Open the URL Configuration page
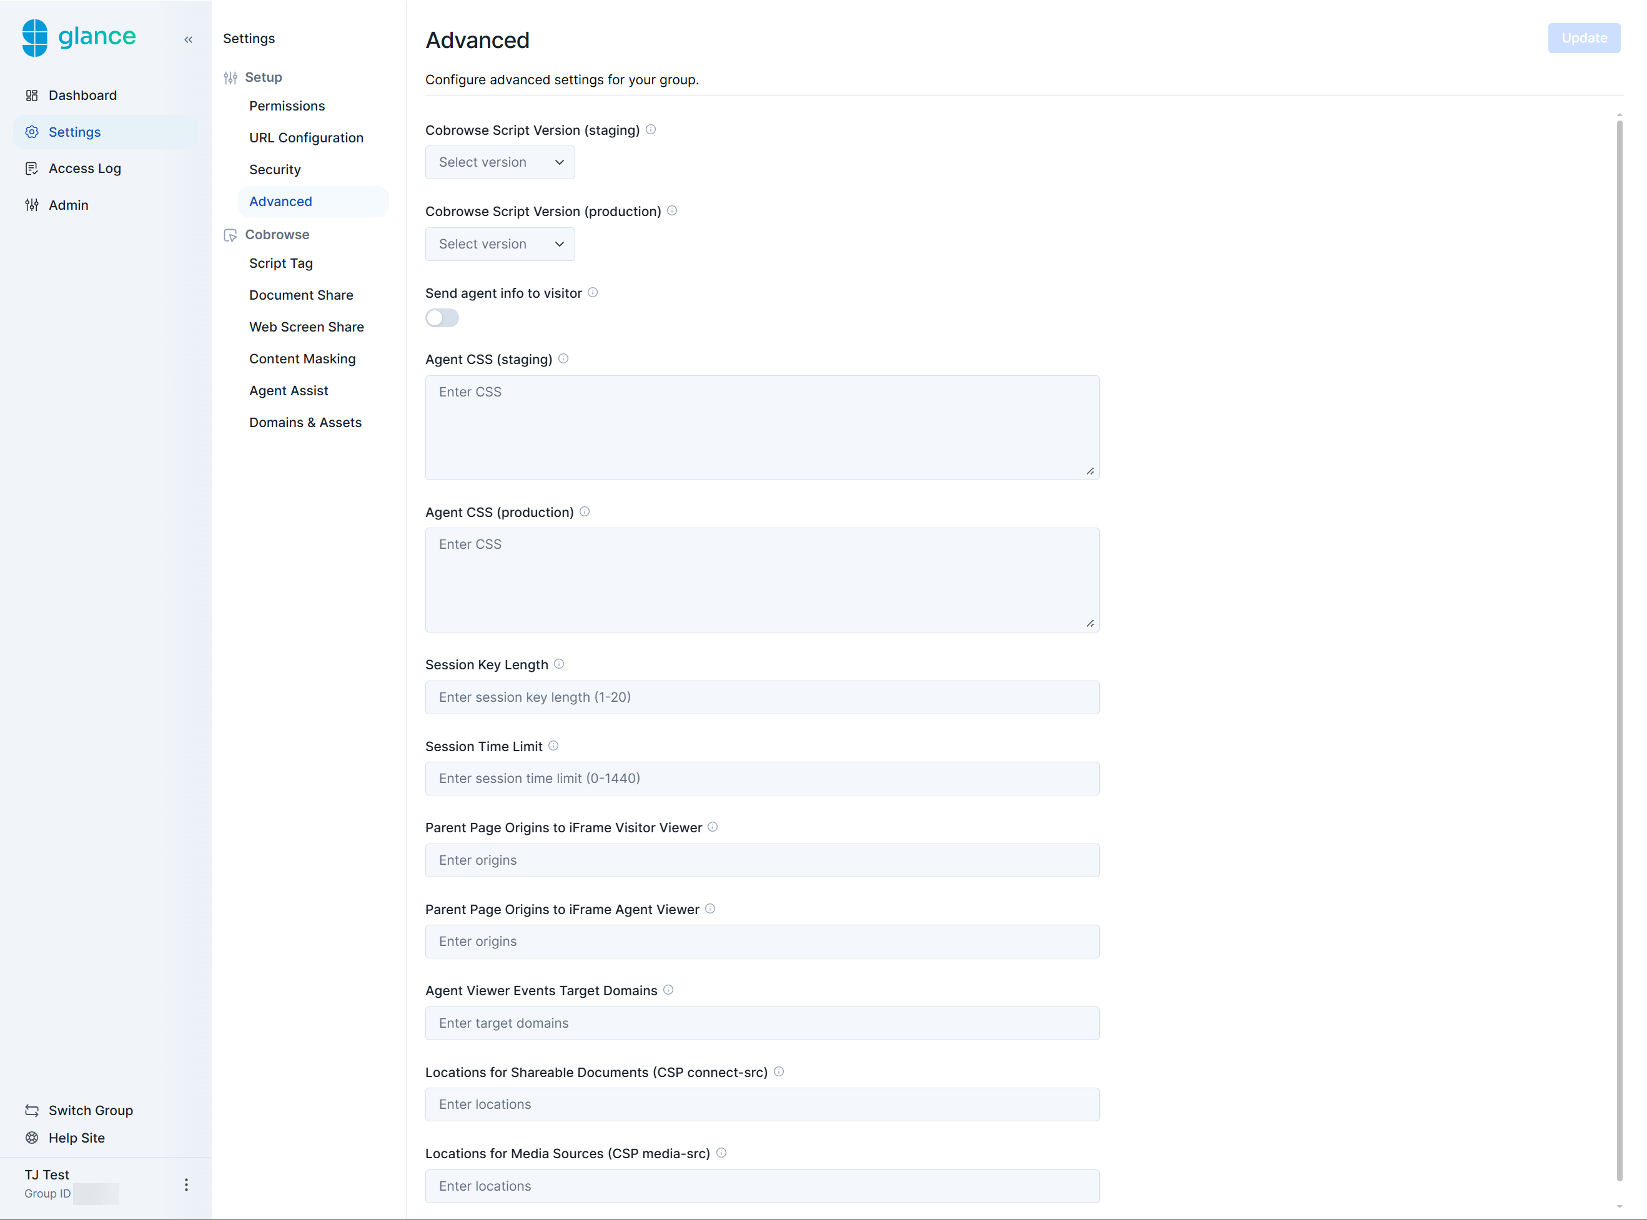The image size is (1647, 1220). [306, 138]
